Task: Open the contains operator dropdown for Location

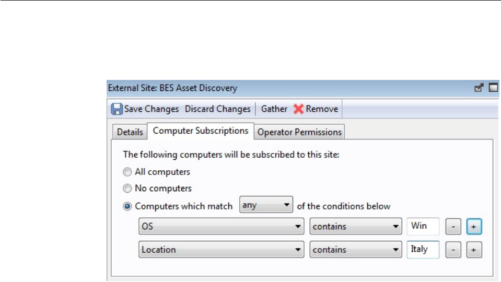Action: pyautogui.click(x=355, y=250)
